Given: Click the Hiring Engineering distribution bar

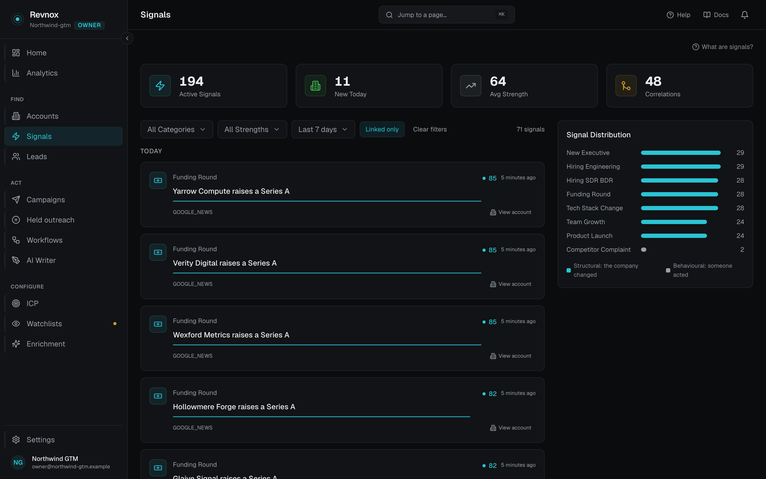Looking at the screenshot, I should [x=681, y=167].
